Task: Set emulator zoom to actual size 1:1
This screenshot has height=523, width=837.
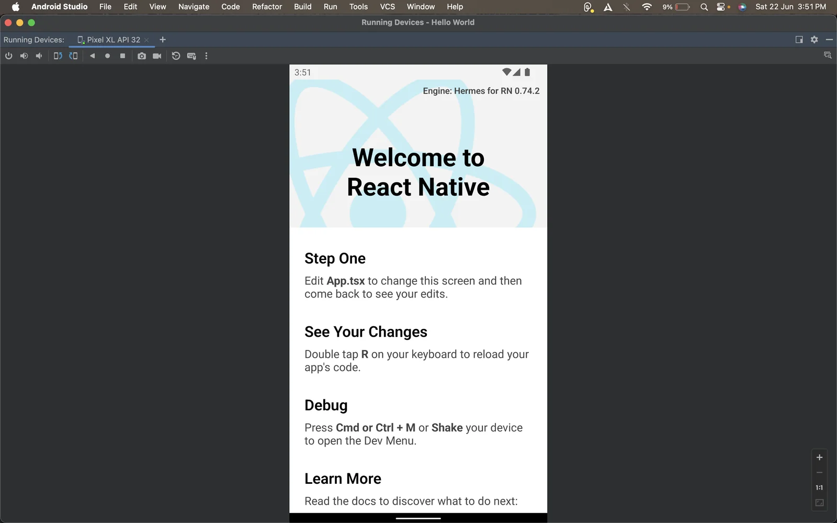Action: tap(819, 487)
